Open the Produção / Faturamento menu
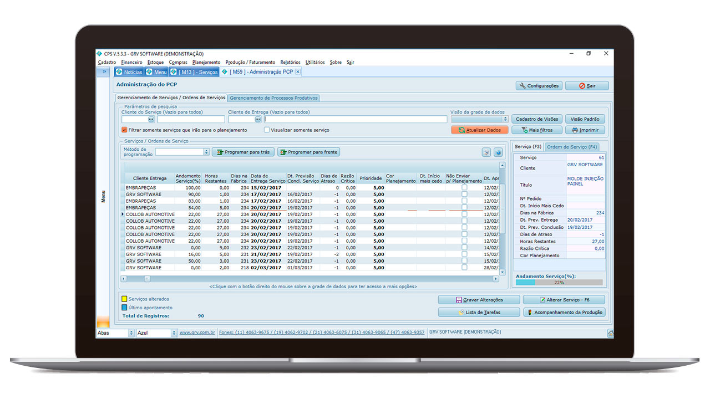The image size is (710, 399). point(250,63)
